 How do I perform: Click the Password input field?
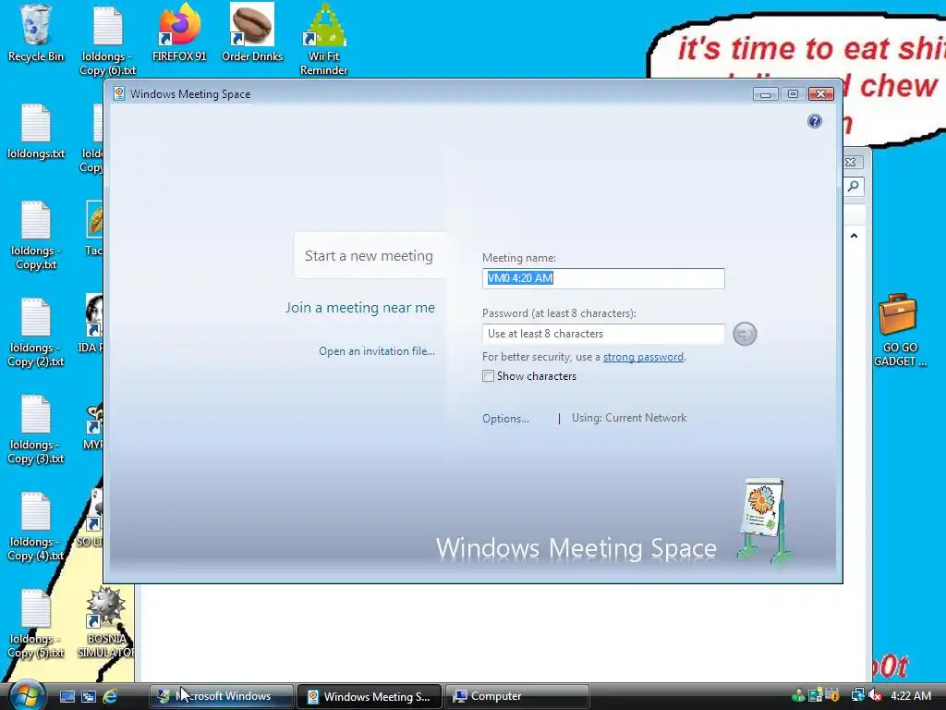(x=603, y=334)
